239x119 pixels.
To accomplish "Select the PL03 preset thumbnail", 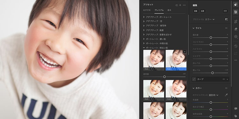I will tap(154, 90).
